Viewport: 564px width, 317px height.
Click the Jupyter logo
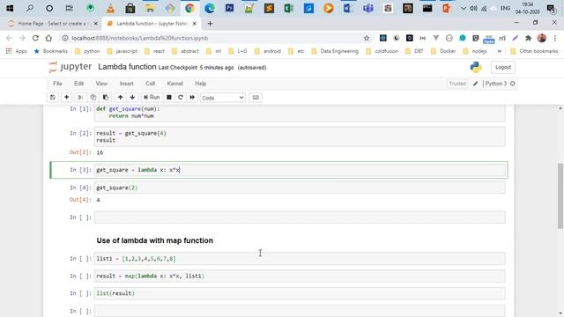click(70, 67)
